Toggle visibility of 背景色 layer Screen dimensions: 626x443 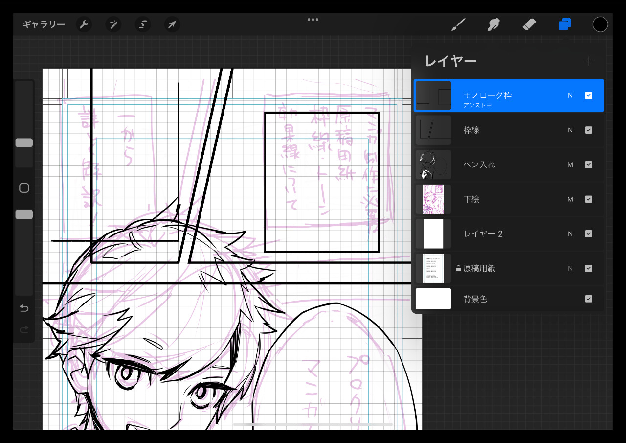point(589,299)
